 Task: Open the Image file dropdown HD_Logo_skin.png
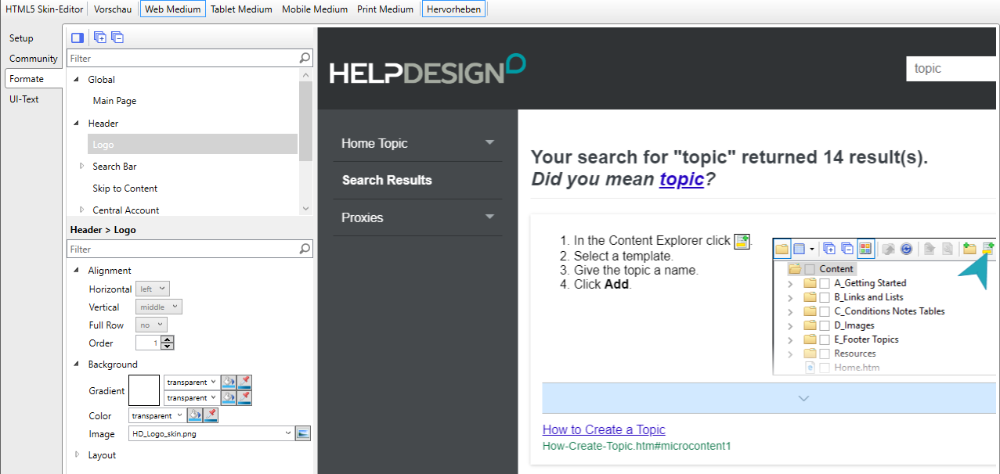288,433
